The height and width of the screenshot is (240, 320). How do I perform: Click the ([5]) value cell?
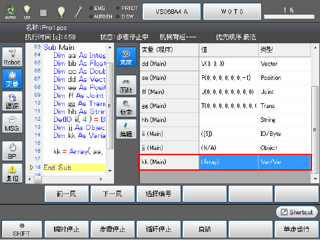(x=229, y=134)
